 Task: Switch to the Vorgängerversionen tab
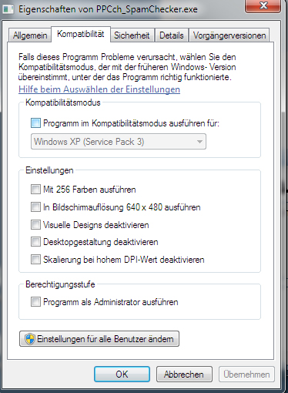click(x=229, y=35)
